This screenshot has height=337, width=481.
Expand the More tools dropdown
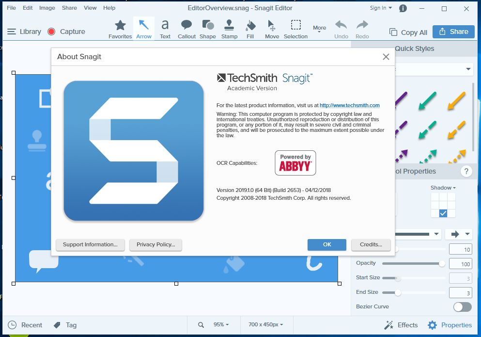tap(319, 29)
